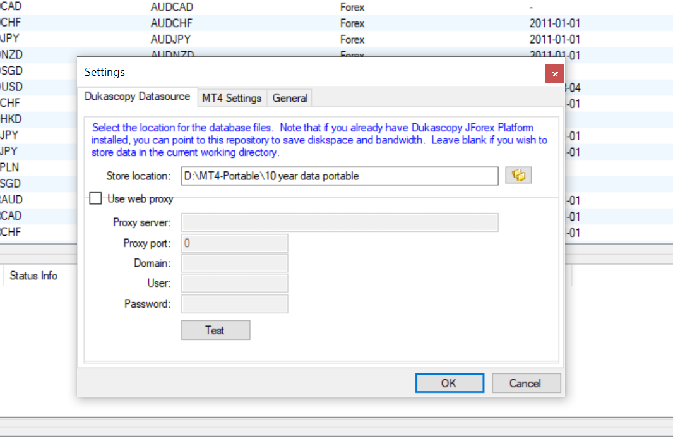Select the AUDCHF symbol in the background list
The width and height of the screenshot is (673, 443).
(x=171, y=23)
